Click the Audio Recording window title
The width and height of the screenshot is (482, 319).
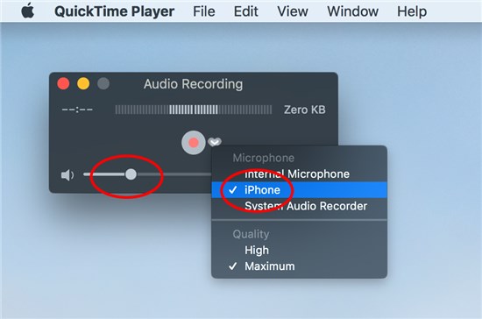[193, 84]
